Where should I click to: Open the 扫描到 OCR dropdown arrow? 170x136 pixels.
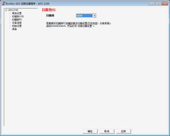tap(94, 16)
